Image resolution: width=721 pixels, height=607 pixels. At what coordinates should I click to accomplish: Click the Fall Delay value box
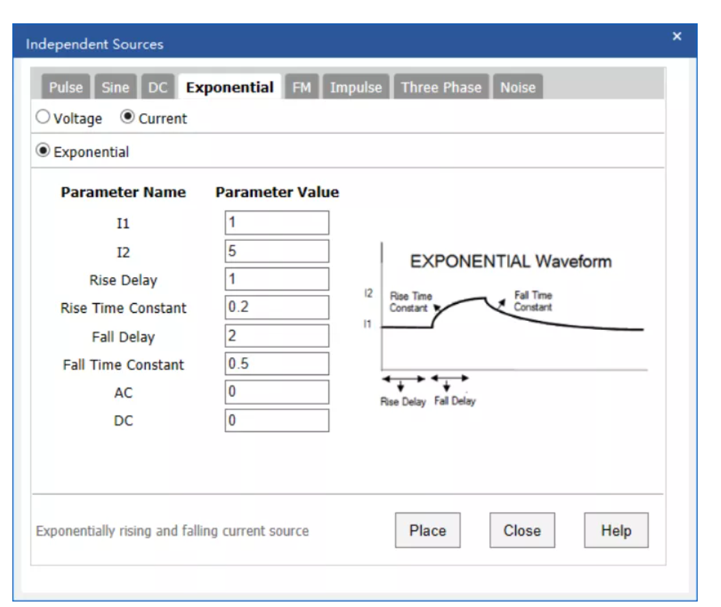pos(277,336)
